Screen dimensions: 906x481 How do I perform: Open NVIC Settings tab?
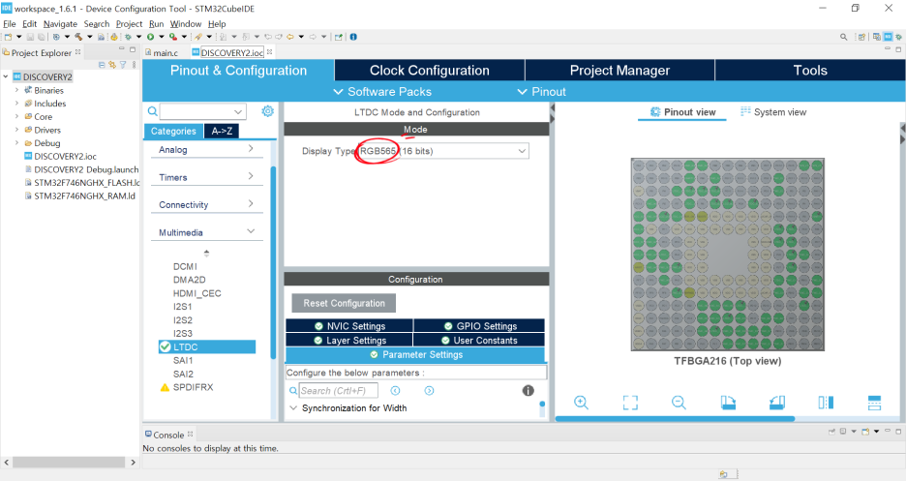pos(349,326)
